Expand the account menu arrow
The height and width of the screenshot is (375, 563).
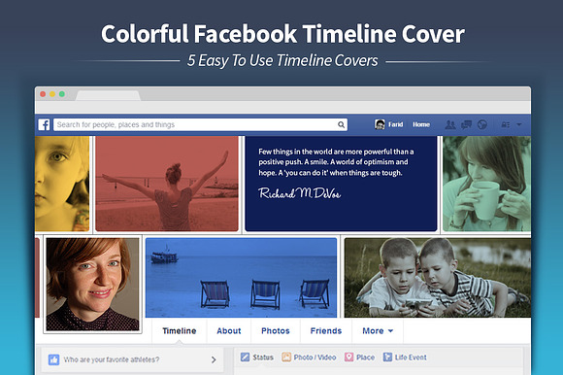[x=519, y=124]
